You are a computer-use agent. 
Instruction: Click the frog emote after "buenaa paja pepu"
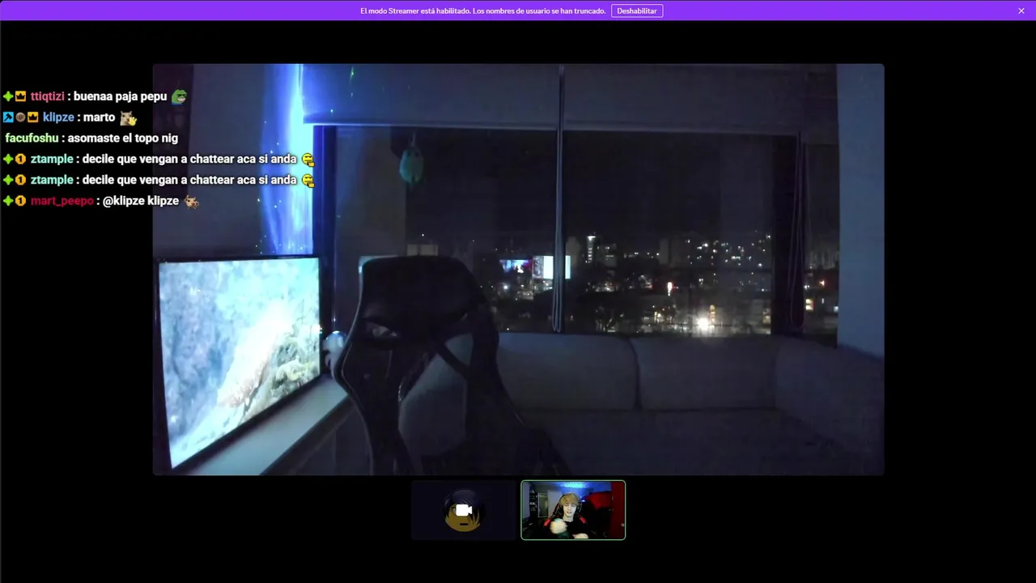[179, 96]
